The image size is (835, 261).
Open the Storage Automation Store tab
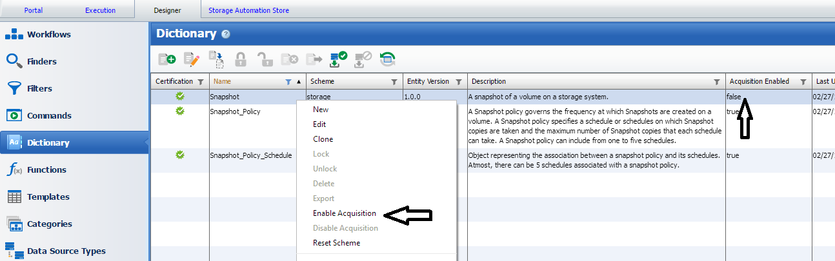point(248,10)
